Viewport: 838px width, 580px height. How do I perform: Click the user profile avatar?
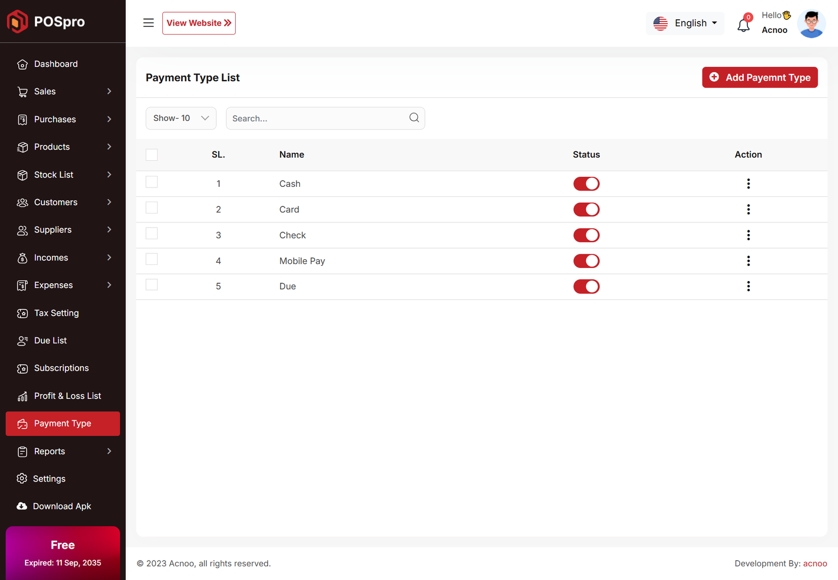click(811, 24)
